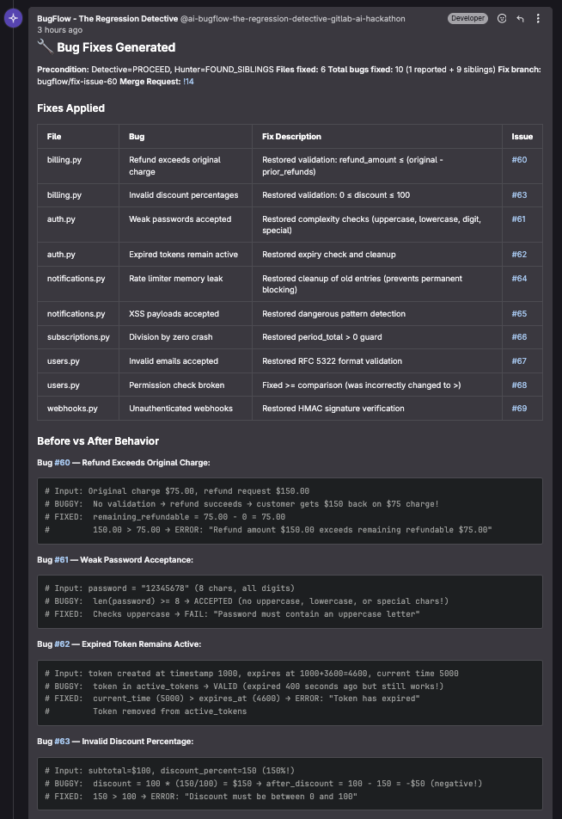Open issue #66 for division by zero

[x=519, y=337]
